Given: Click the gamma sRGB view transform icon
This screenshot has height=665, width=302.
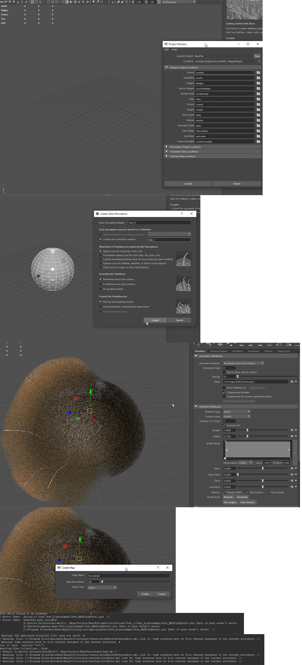Looking at the screenshot, I should [x=159, y=2].
